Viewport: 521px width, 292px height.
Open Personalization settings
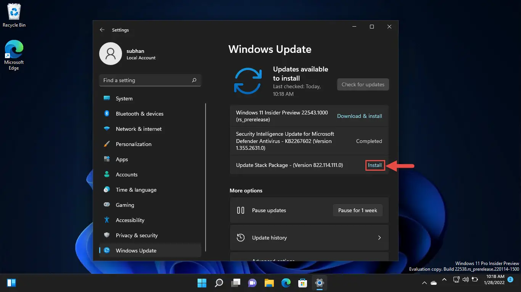150,144
